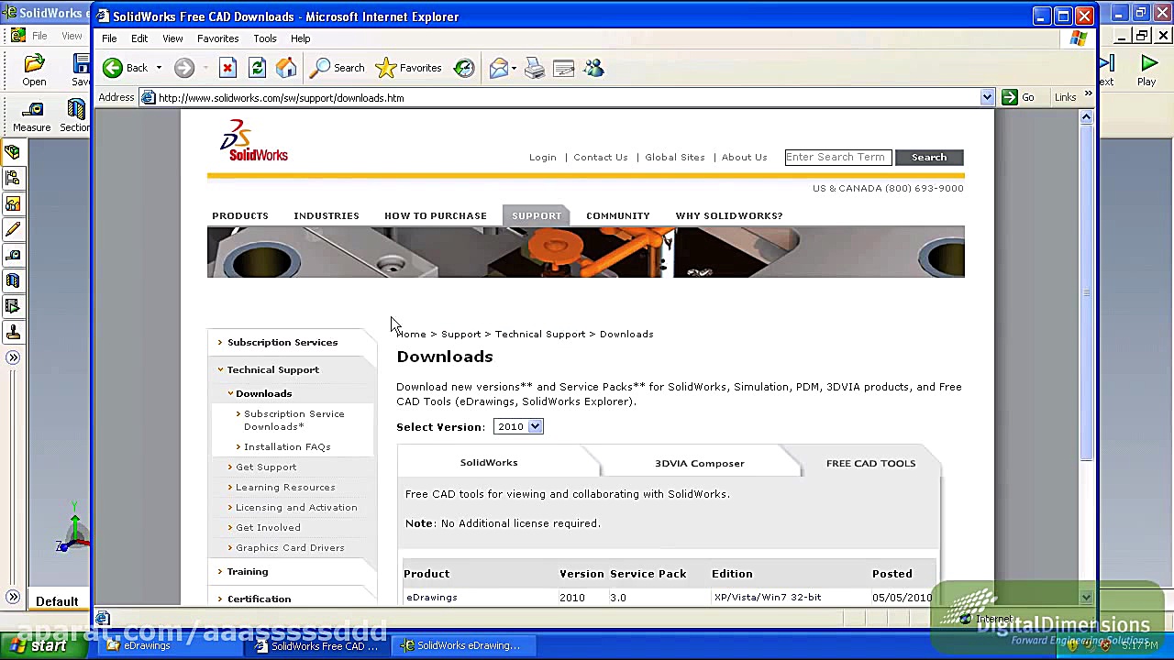Open the Address bar dropdown arrow
The width and height of the screenshot is (1174, 660).
986,97
